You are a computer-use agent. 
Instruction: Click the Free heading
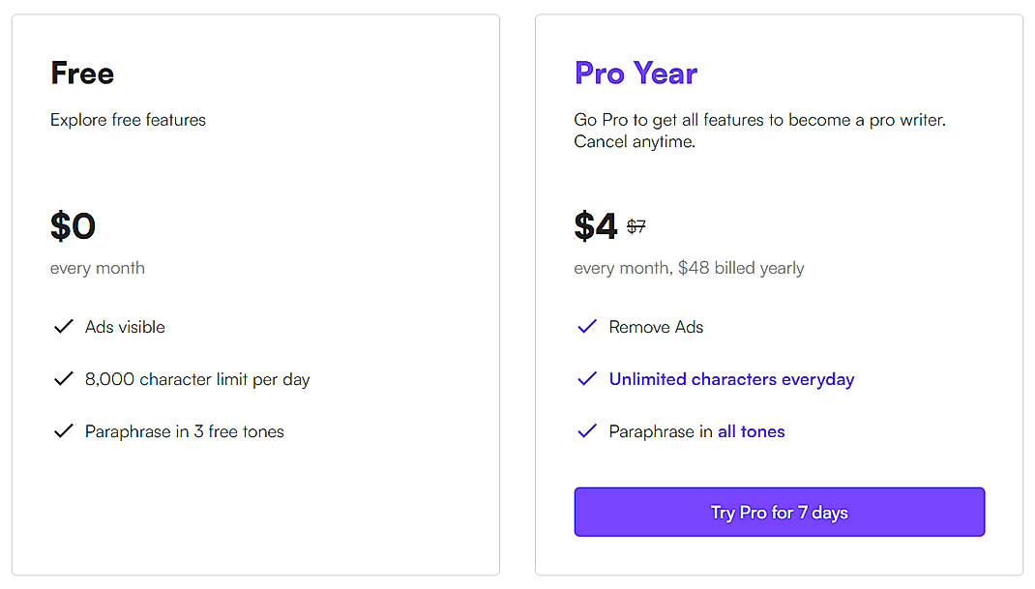pyautogui.click(x=82, y=73)
